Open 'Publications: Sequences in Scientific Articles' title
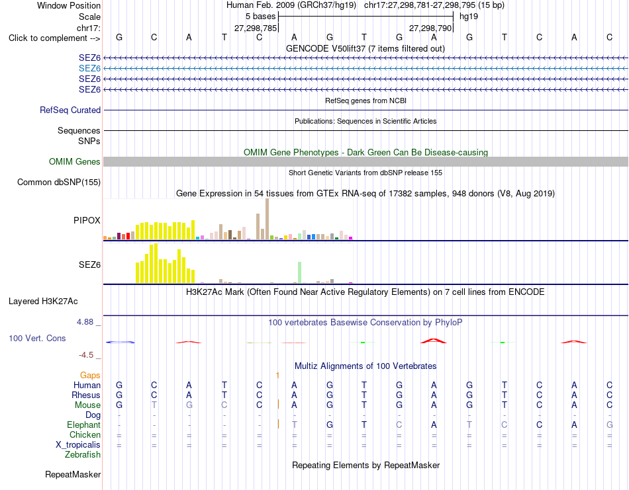 click(x=365, y=121)
